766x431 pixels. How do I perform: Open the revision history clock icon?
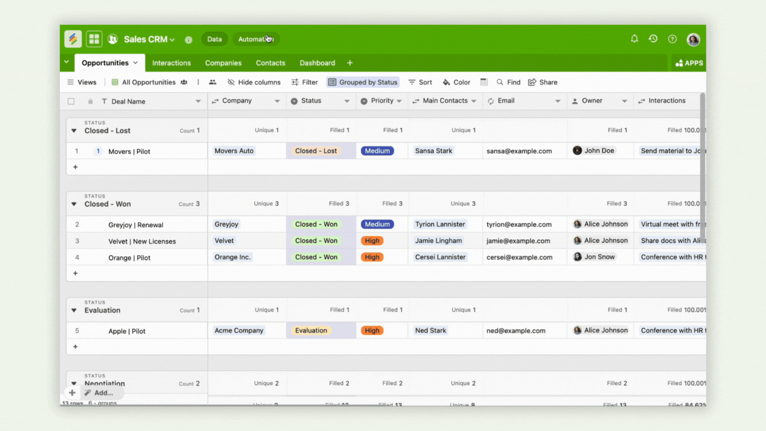coord(653,39)
